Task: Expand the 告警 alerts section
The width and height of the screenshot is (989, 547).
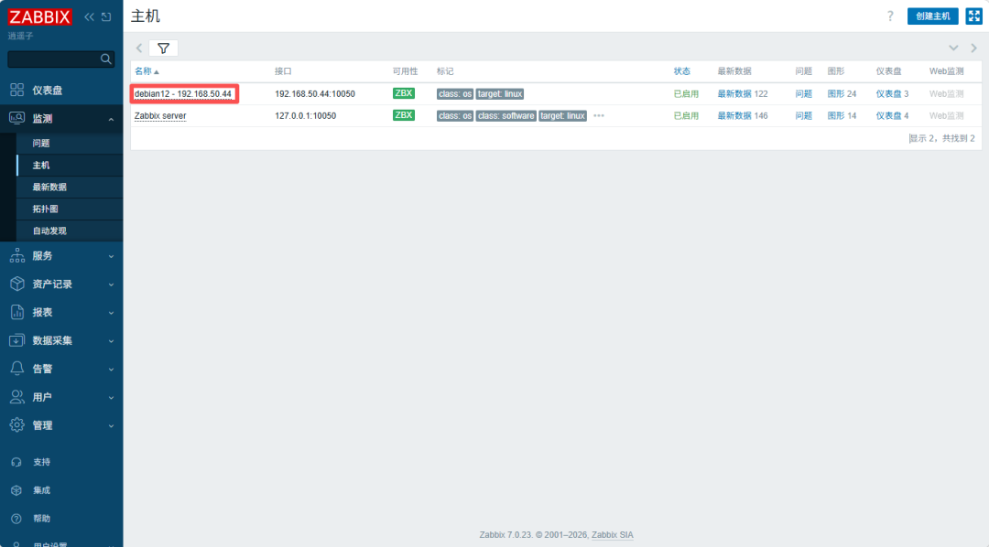Action: coord(61,369)
